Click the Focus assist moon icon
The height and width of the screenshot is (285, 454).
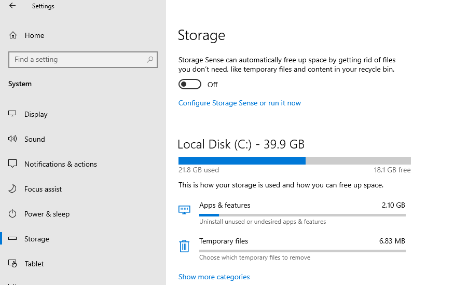click(13, 189)
